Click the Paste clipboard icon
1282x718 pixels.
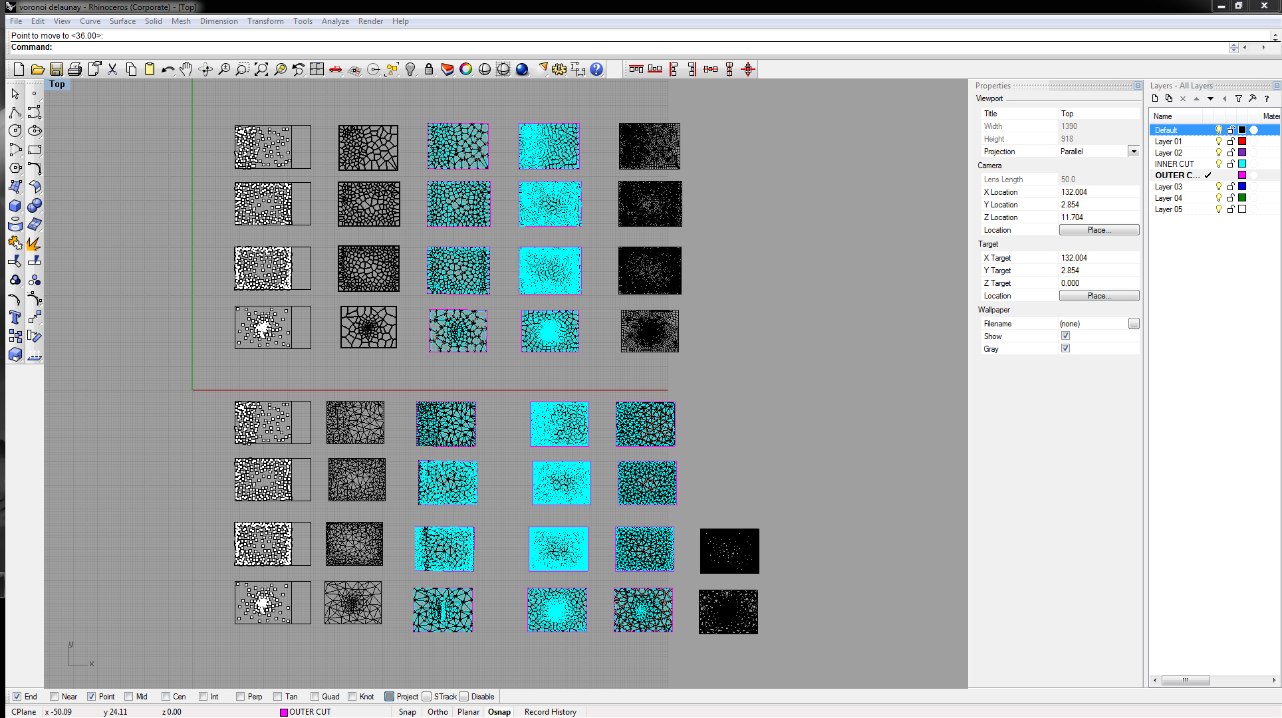[x=150, y=69]
